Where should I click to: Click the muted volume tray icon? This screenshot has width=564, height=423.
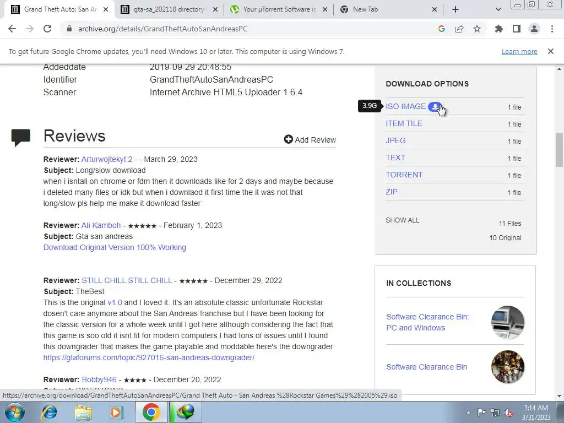click(x=508, y=413)
